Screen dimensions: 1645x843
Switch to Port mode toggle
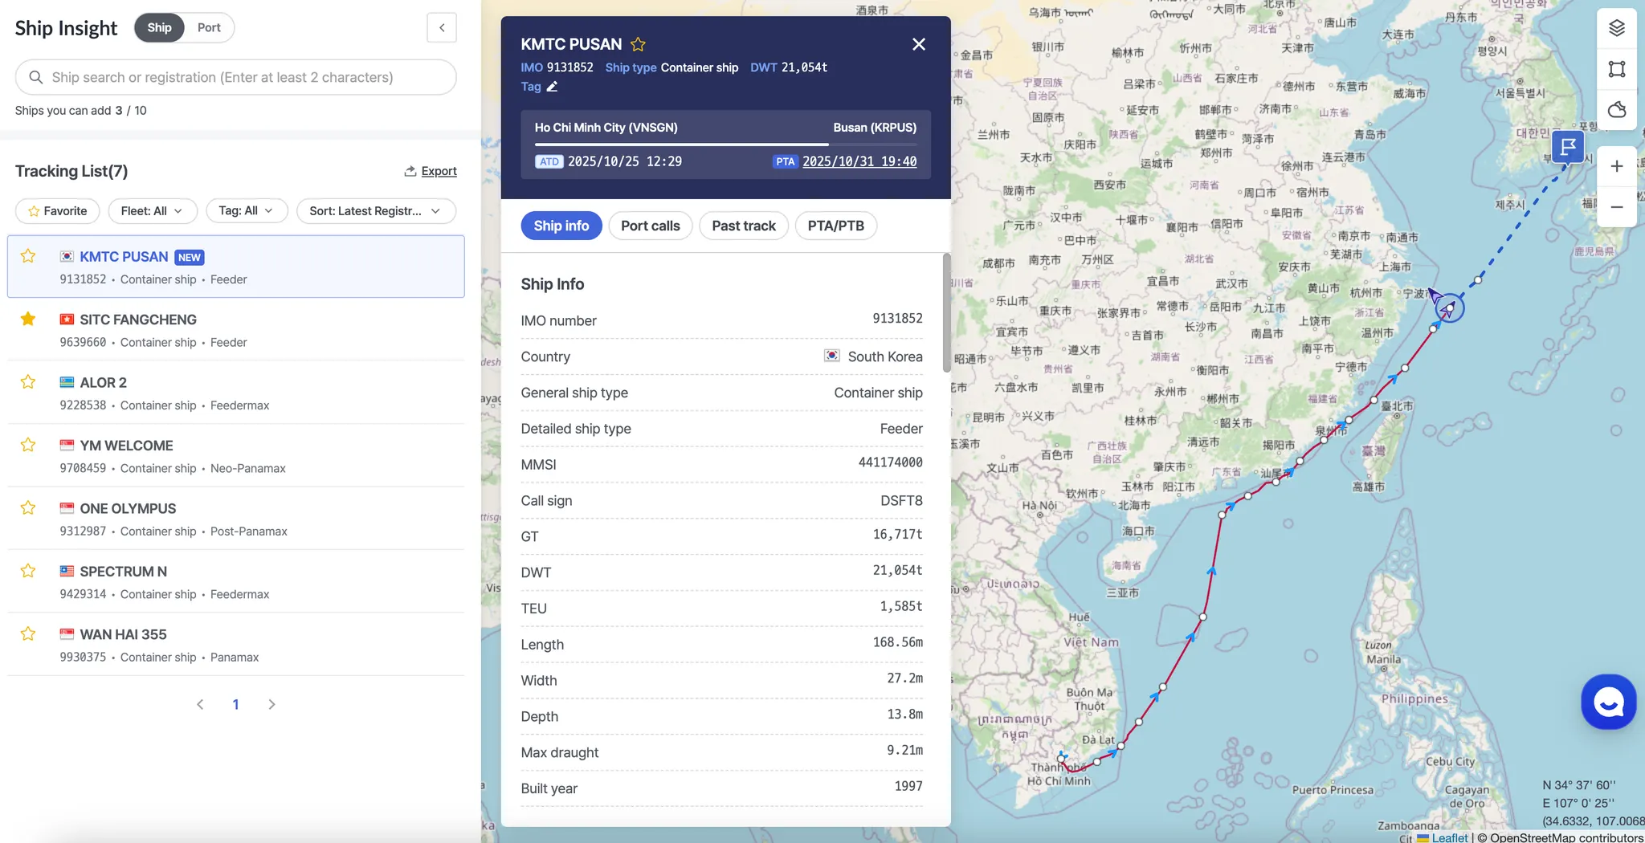point(209,27)
